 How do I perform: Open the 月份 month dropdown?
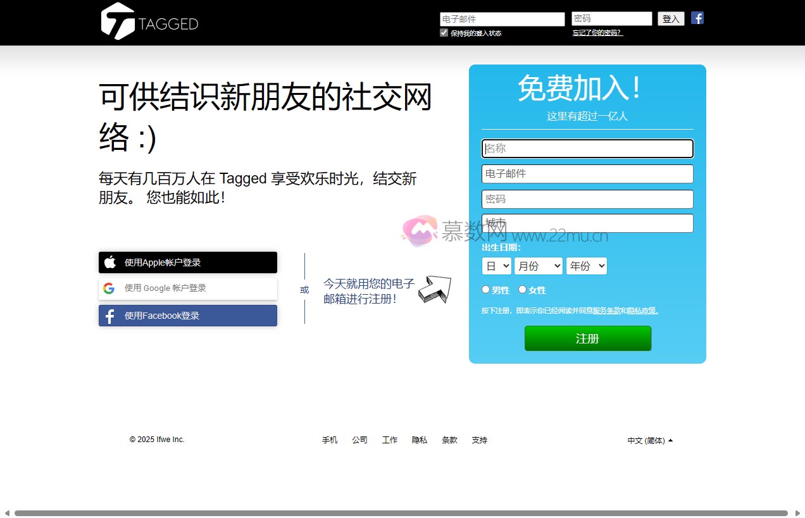click(538, 266)
